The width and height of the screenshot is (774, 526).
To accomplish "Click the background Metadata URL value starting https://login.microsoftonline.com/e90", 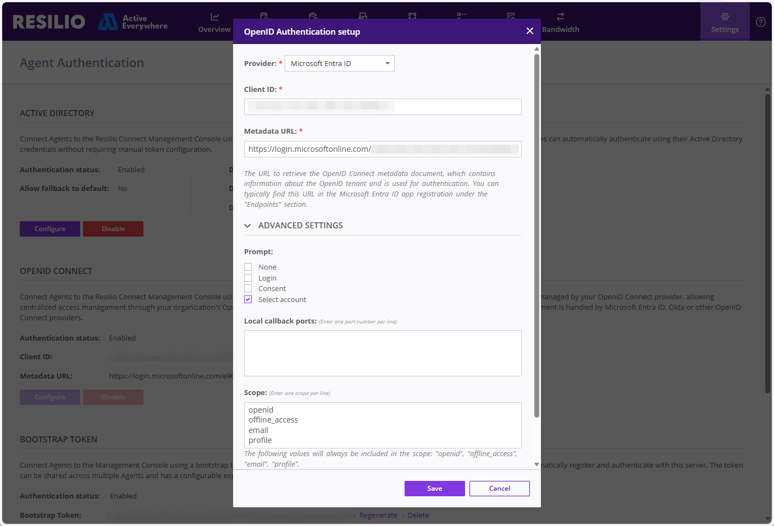I will tap(171, 376).
